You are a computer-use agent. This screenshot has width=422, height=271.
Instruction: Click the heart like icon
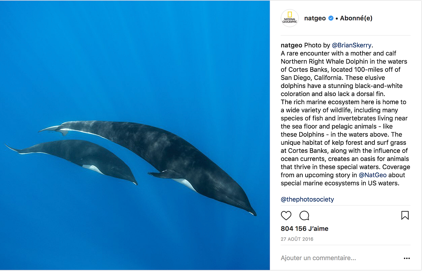pyautogui.click(x=286, y=215)
